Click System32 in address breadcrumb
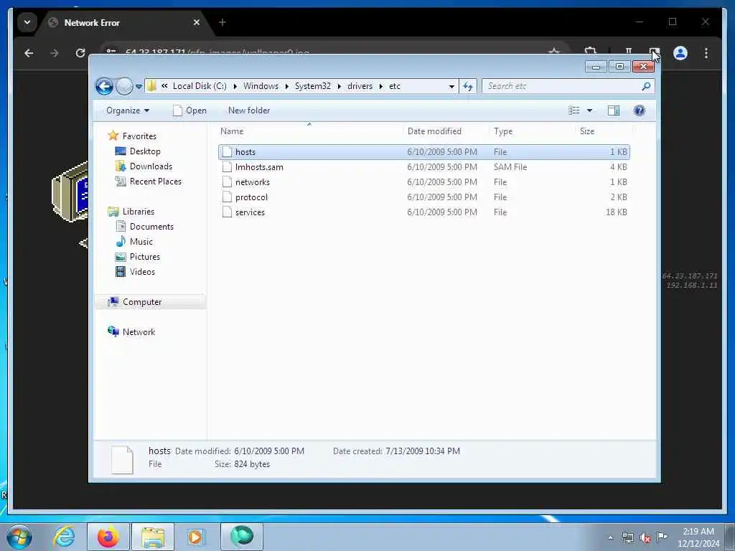The width and height of the screenshot is (735, 551). pos(313,86)
